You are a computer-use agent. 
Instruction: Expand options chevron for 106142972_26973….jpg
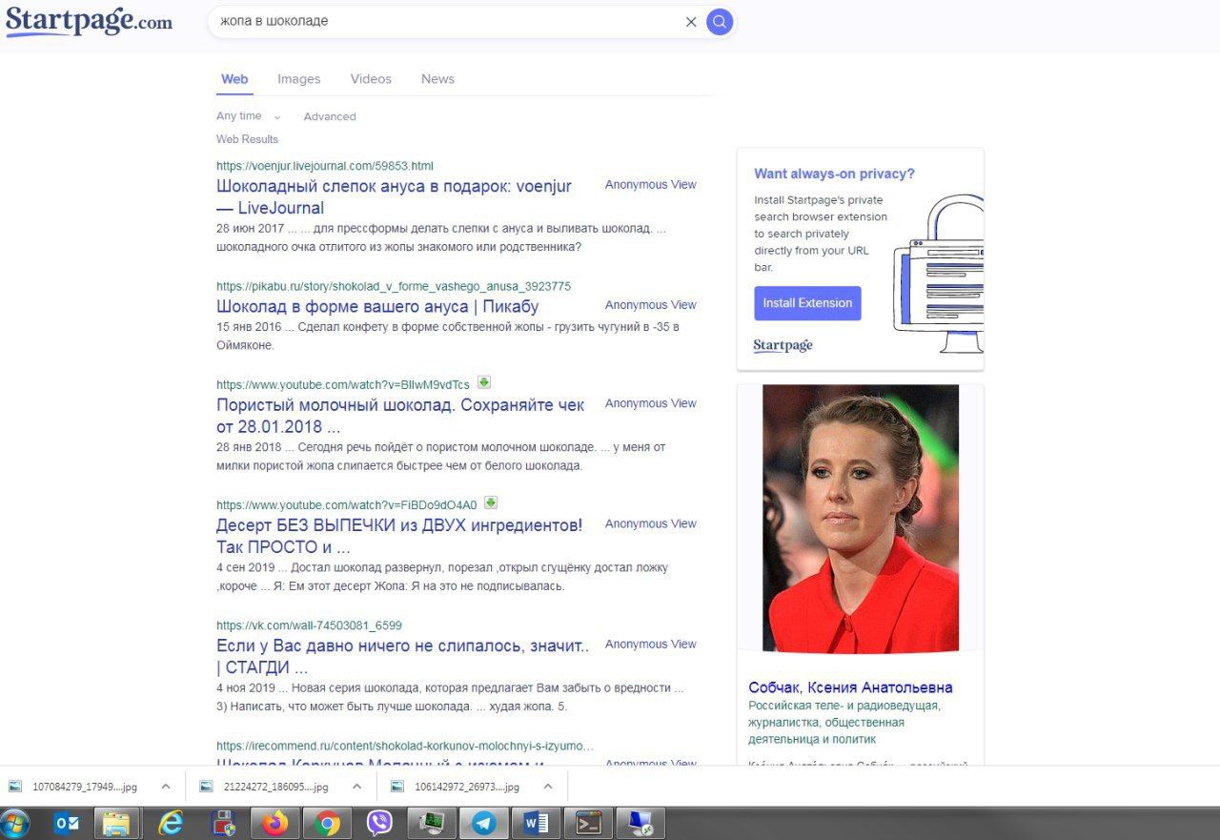(547, 787)
